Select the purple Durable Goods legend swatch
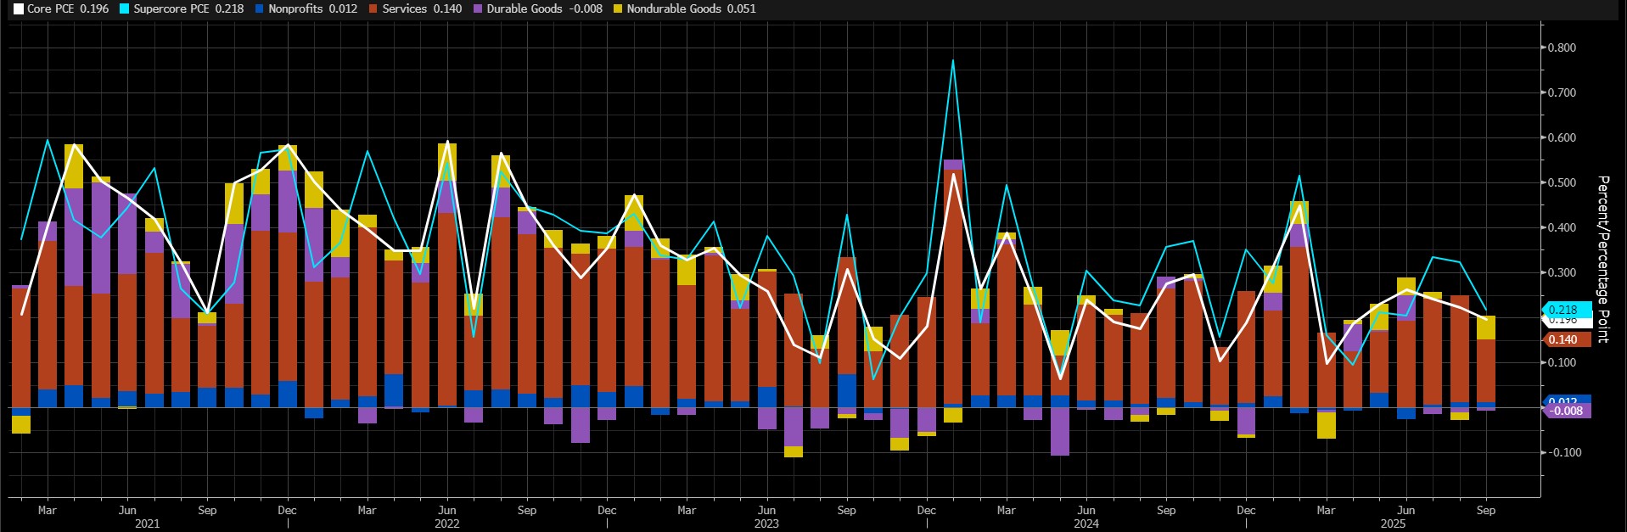 point(478,9)
